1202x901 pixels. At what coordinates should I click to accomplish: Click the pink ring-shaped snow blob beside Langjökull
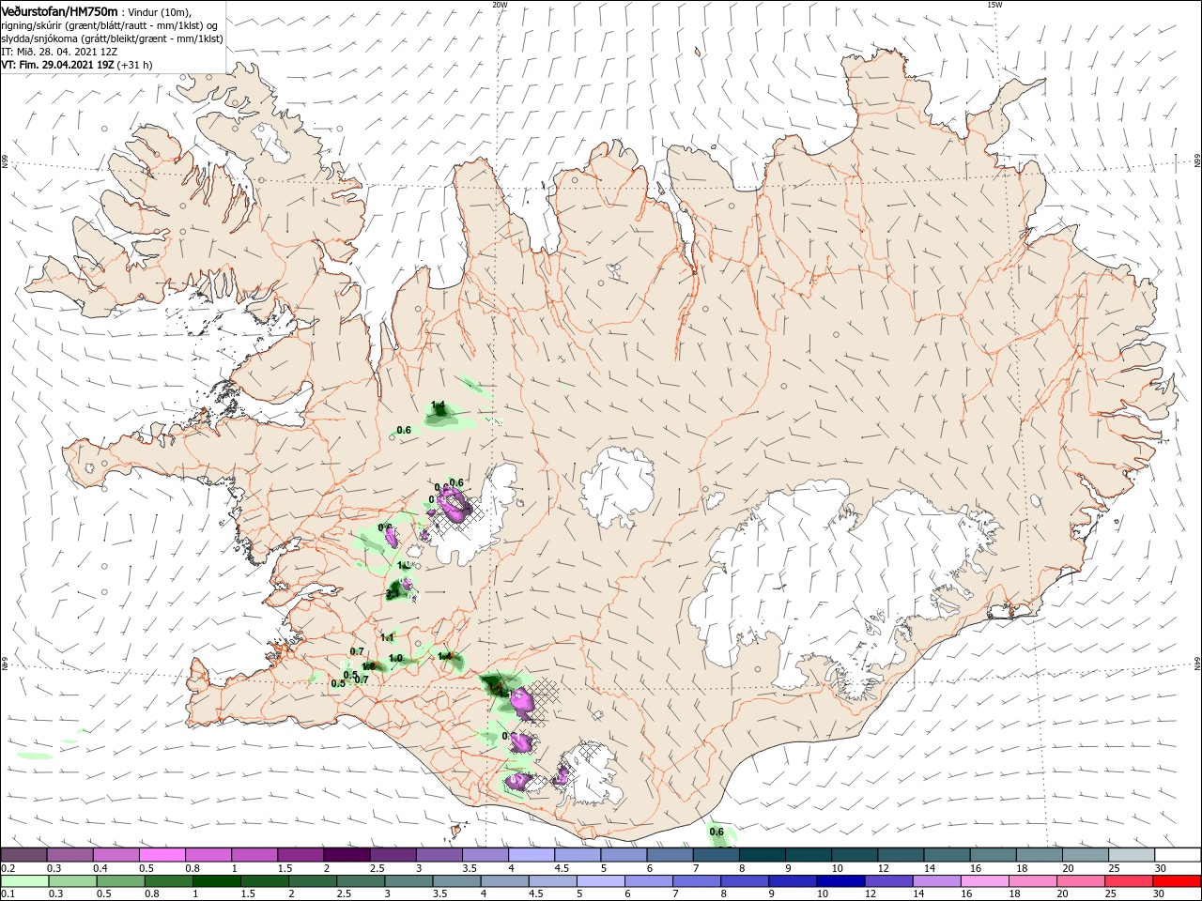coord(456,505)
